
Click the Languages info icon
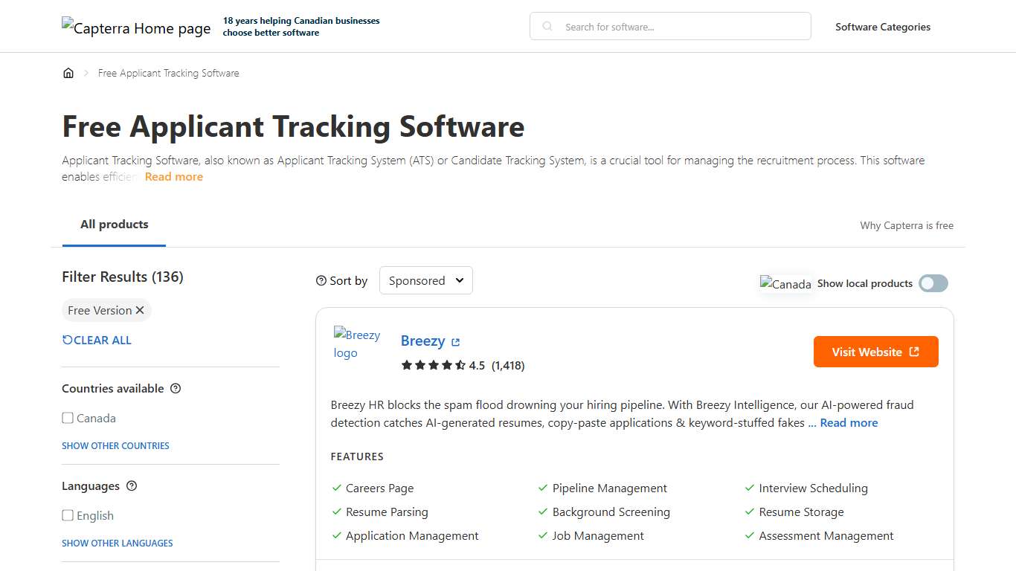pos(132,486)
